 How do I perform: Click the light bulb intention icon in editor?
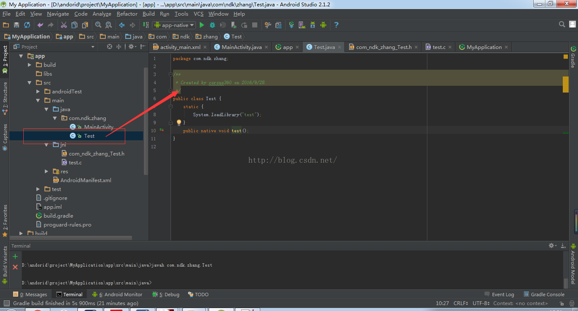[x=179, y=123]
